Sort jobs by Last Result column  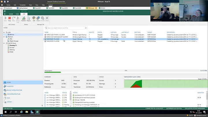coord(125,32)
